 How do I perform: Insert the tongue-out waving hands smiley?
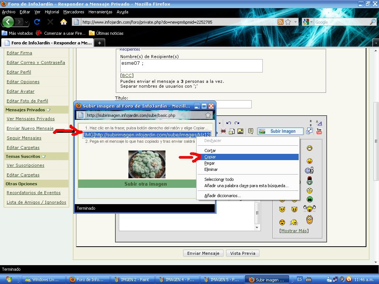pos(310,209)
